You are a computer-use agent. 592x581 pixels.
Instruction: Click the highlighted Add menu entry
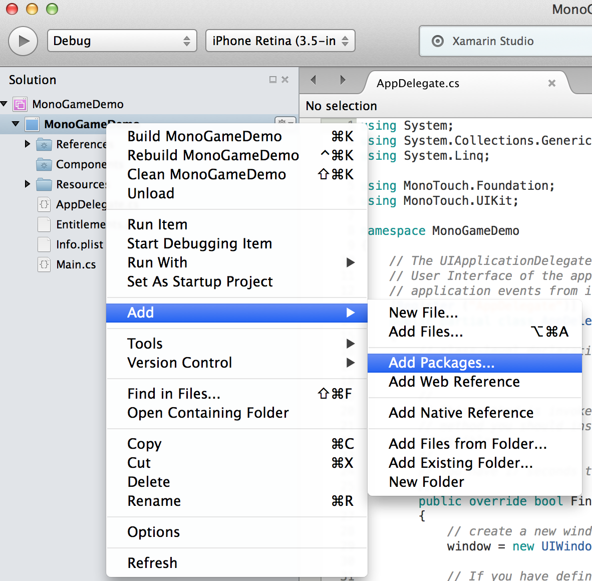click(237, 313)
